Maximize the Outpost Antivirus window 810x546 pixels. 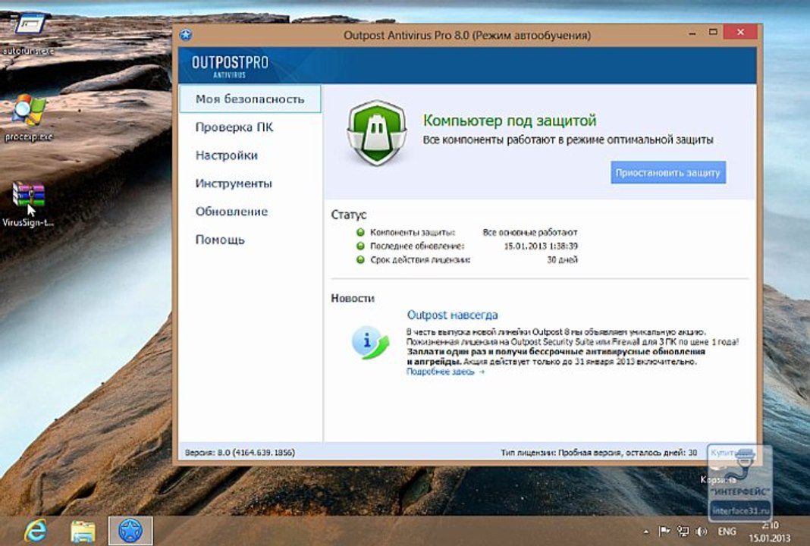[x=713, y=33]
